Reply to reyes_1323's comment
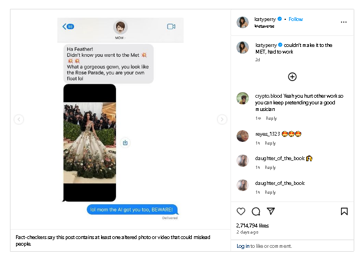This screenshot has width=362, height=260. tap(270, 143)
